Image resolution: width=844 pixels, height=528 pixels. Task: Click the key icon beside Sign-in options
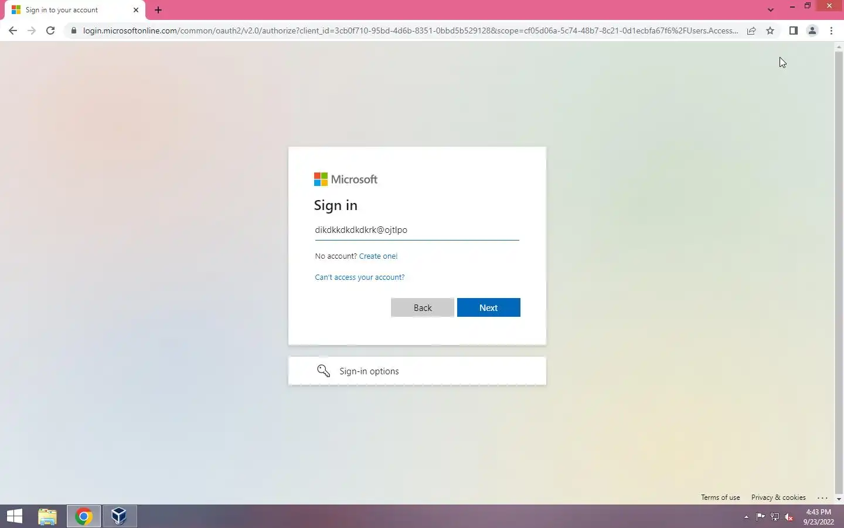(324, 371)
